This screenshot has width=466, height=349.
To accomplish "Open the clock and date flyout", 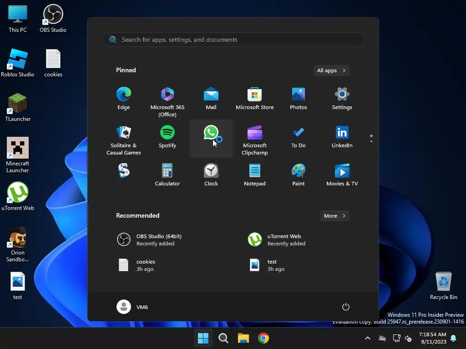I will tap(433, 338).
